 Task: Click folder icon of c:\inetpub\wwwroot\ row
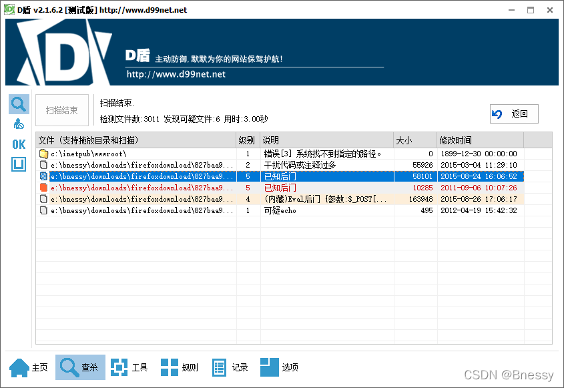click(x=43, y=154)
